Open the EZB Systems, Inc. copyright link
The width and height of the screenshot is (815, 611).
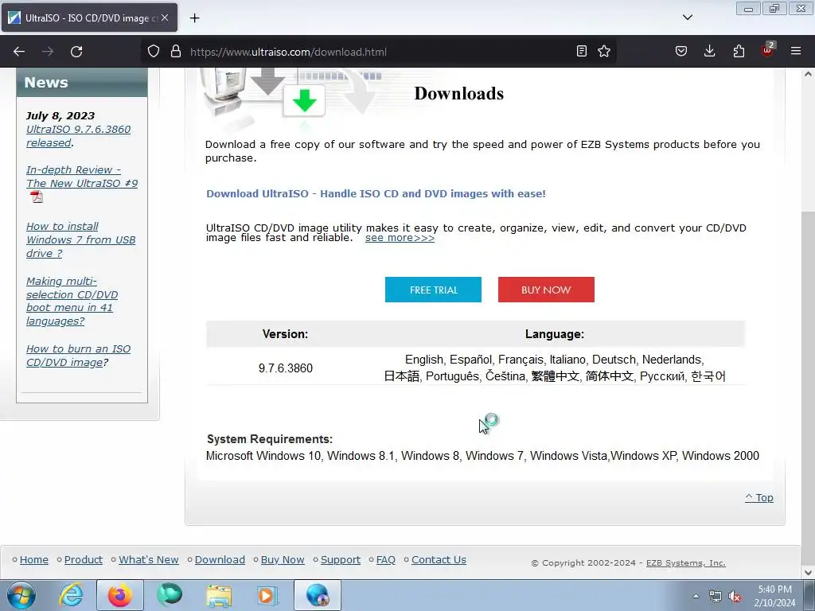pos(685,562)
